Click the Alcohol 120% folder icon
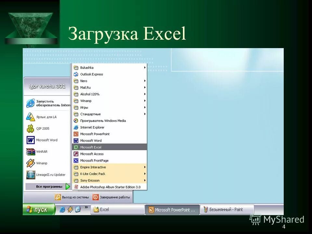The height and width of the screenshot is (234, 312). tap(76, 94)
